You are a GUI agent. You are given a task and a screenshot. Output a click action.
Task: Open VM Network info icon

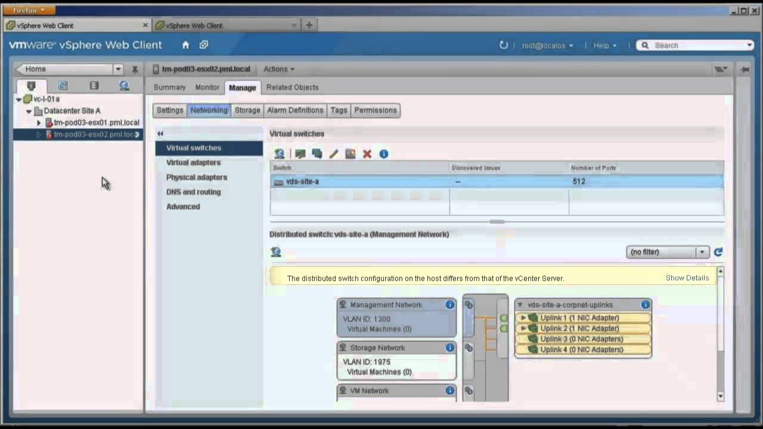coord(450,390)
